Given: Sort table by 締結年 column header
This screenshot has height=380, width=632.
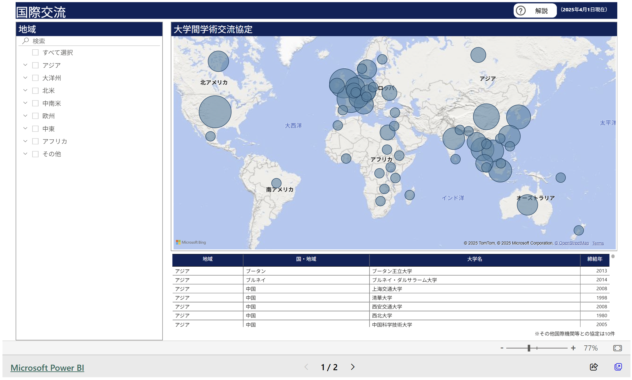Looking at the screenshot, I should (594, 259).
